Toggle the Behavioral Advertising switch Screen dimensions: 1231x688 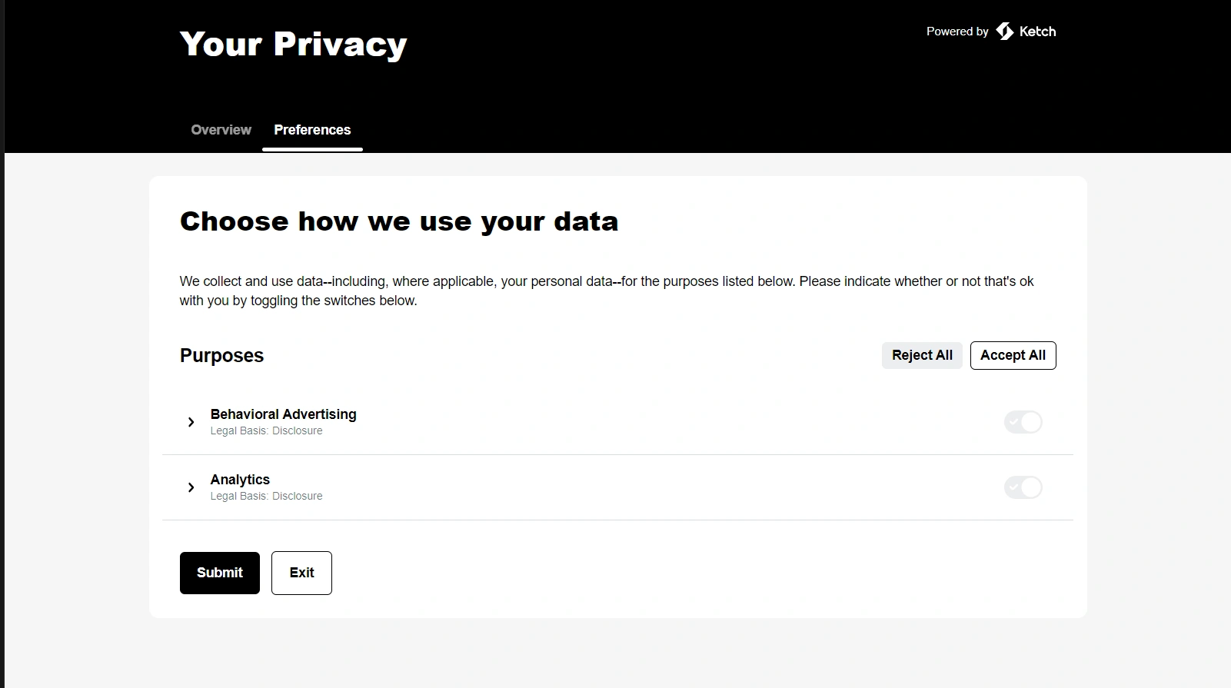point(1023,422)
